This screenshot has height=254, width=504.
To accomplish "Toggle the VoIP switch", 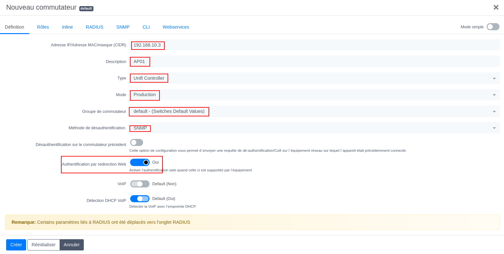I will [x=140, y=184].
